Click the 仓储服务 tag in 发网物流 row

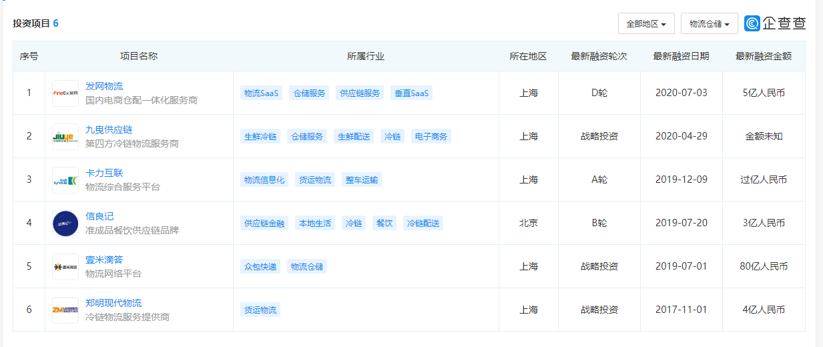pyautogui.click(x=310, y=93)
